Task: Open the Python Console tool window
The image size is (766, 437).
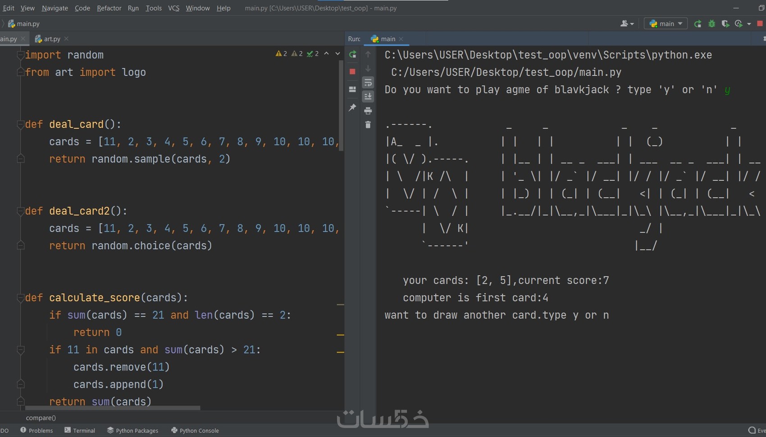Action: click(x=195, y=430)
